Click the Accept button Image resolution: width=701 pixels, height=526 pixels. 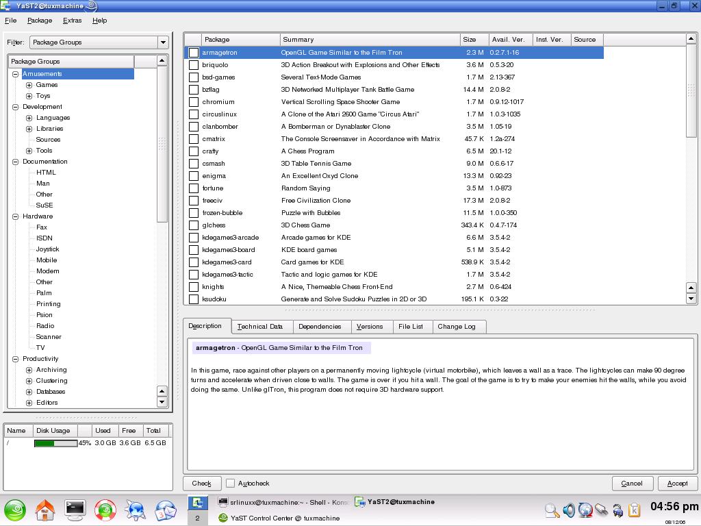(677, 483)
